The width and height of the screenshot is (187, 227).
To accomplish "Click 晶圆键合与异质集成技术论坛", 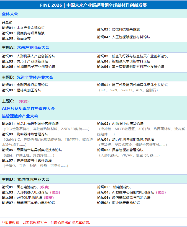I will point(39,150).
